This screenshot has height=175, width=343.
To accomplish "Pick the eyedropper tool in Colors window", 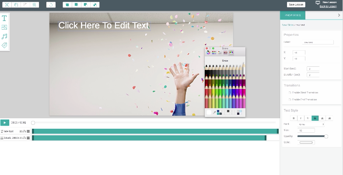I will pos(214,113).
